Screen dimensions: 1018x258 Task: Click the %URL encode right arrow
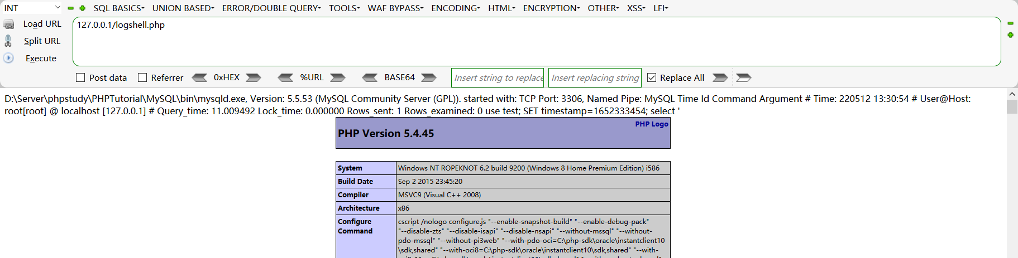coord(338,77)
